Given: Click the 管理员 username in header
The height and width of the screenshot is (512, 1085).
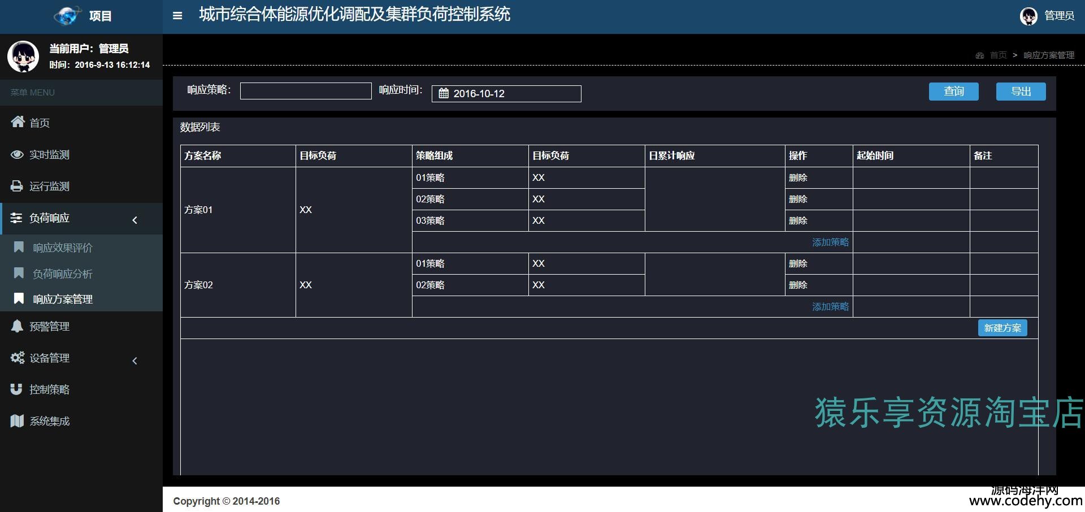Looking at the screenshot, I should 1059,16.
